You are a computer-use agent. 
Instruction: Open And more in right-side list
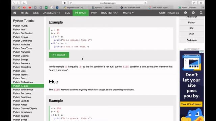click(192, 40)
